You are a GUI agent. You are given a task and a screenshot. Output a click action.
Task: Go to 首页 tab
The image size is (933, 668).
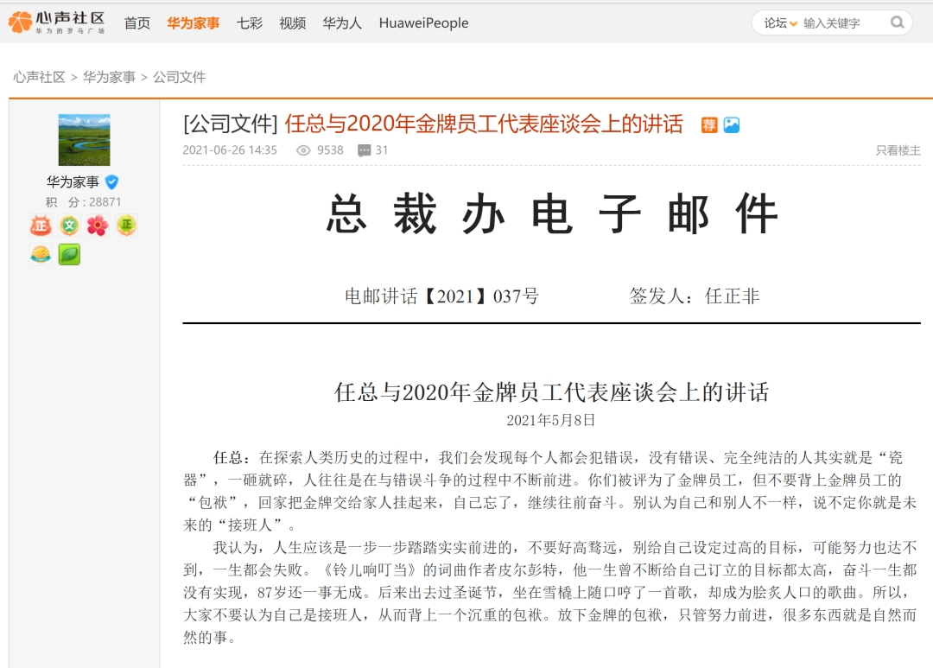[x=136, y=22]
